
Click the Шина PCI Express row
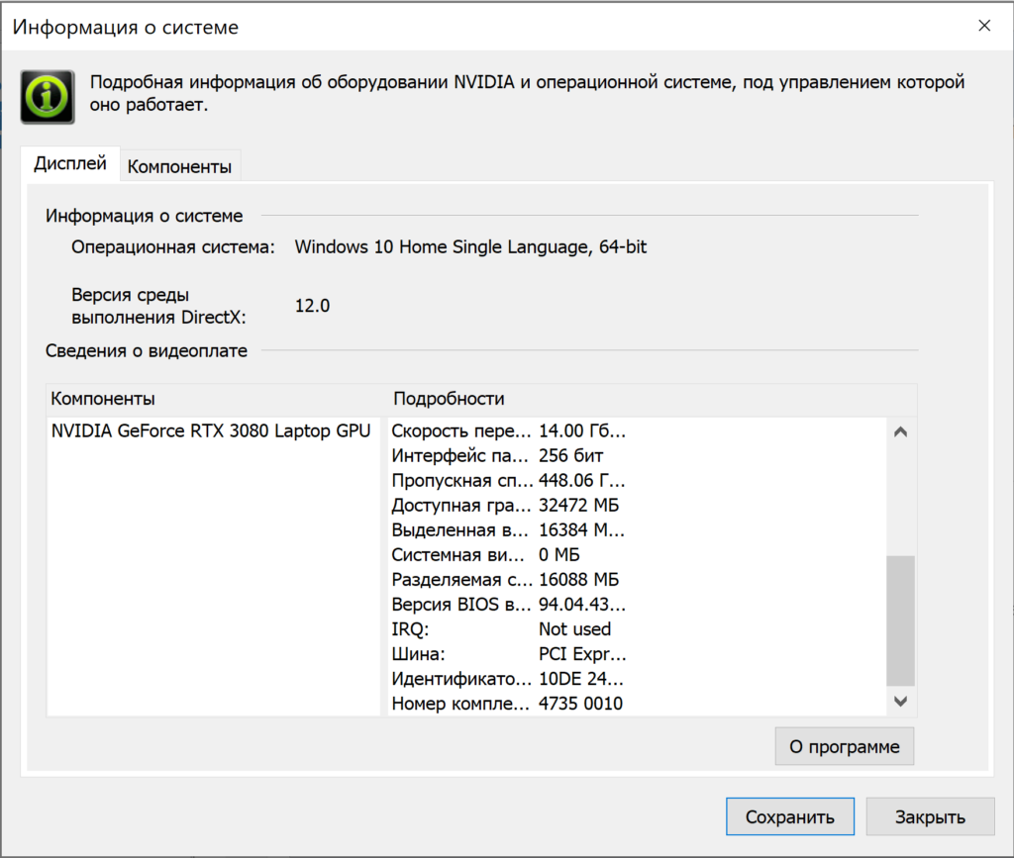[x=509, y=654]
